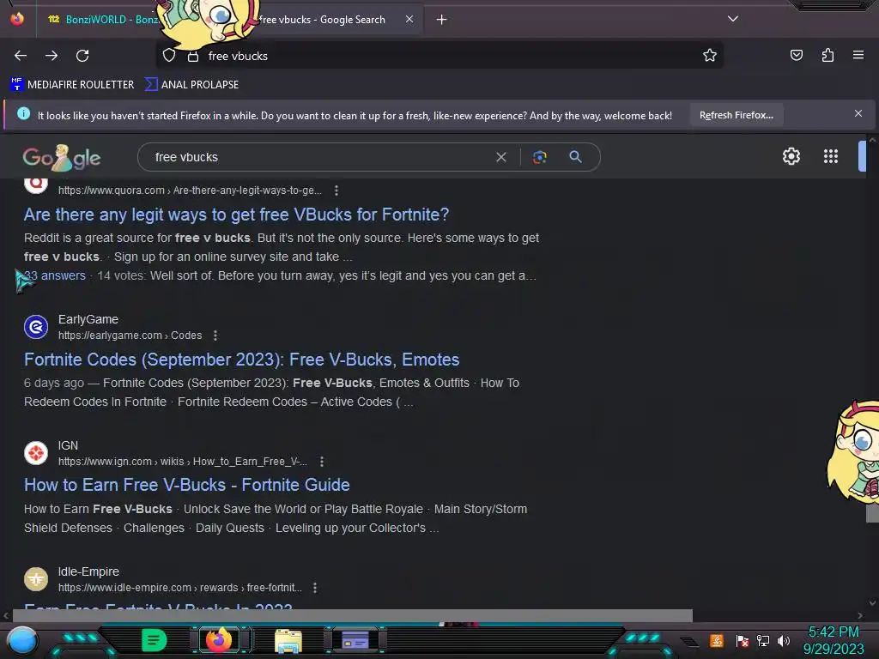879x659 pixels.
Task: Open a new tab with plus button
Action: [x=442, y=20]
